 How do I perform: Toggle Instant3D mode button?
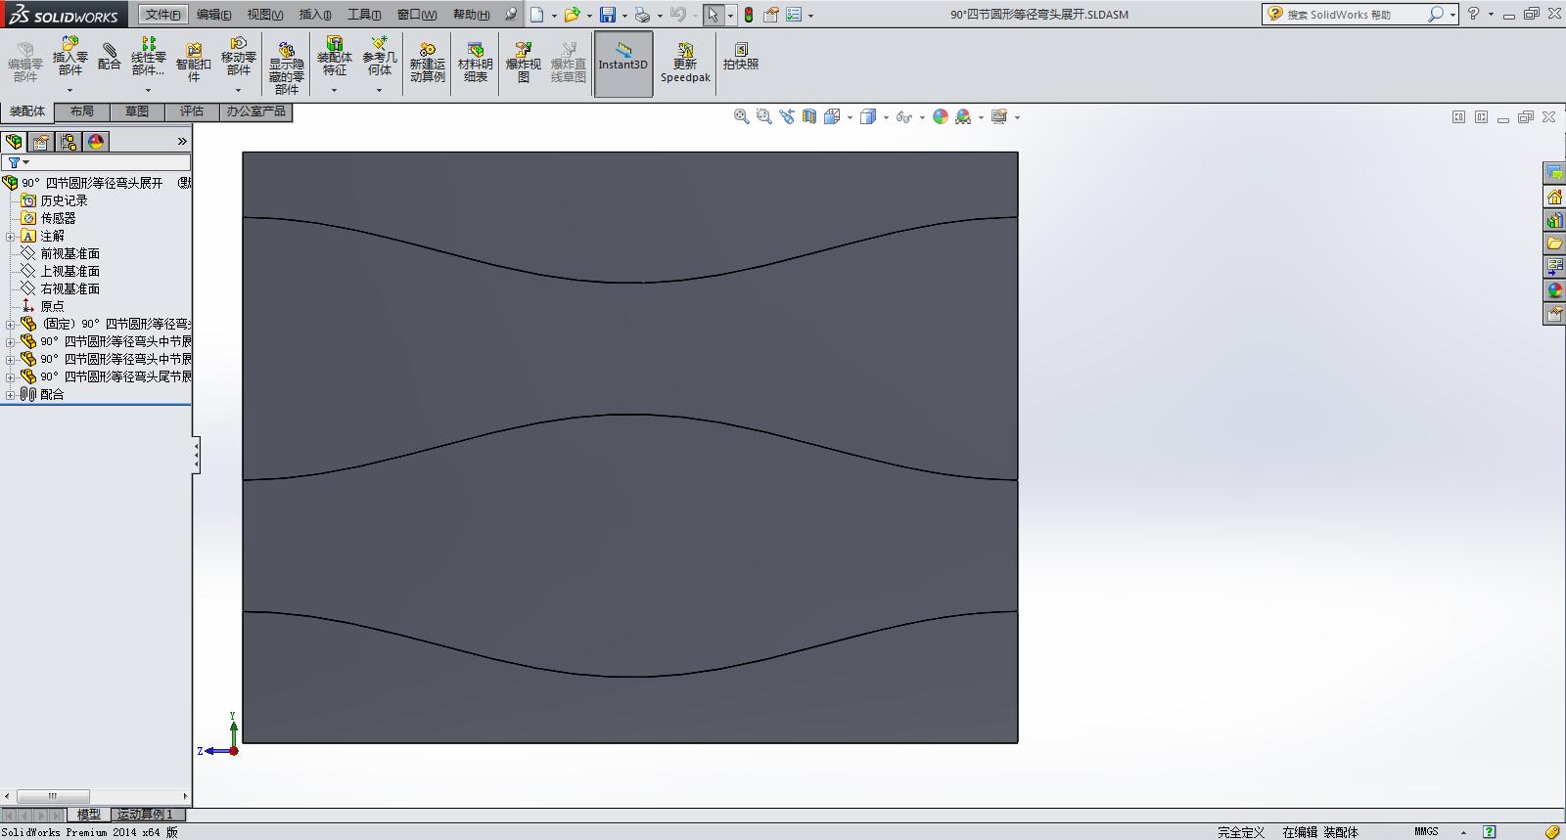(x=623, y=64)
